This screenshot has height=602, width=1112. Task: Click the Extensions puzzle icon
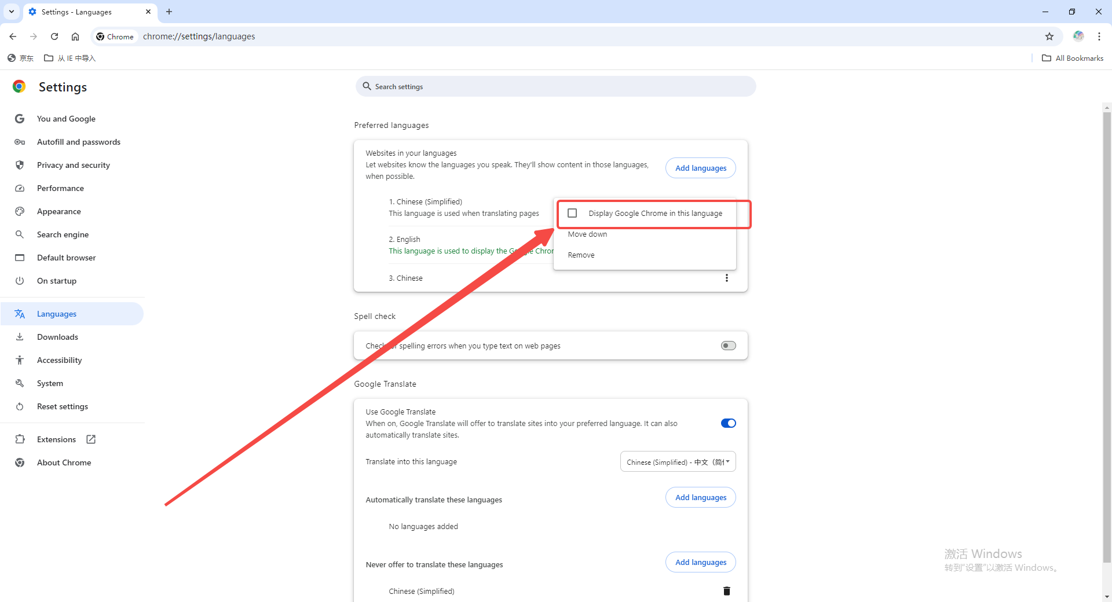20,439
